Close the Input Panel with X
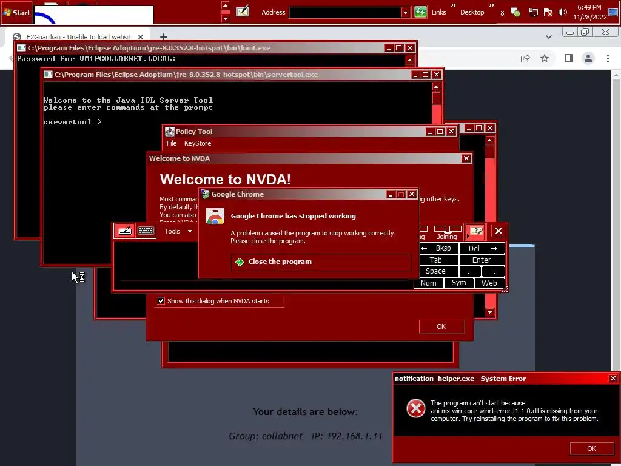Viewport: 621px width, 466px height. click(498, 231)
